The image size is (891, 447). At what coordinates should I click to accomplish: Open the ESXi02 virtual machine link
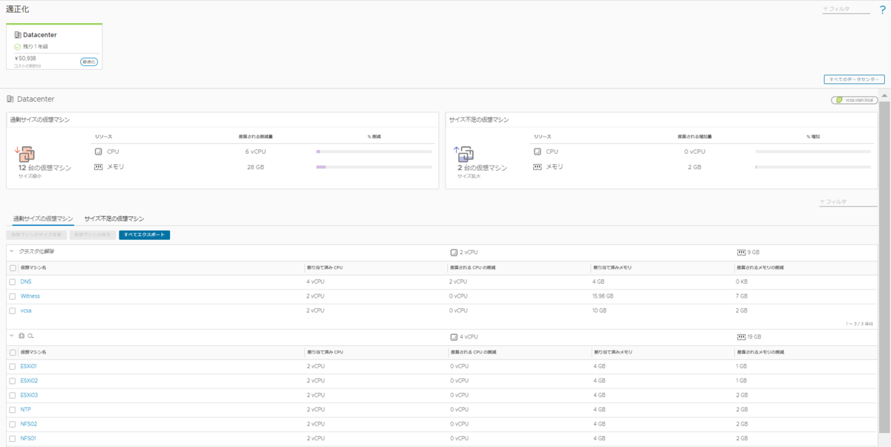click(x=29, y=381)
